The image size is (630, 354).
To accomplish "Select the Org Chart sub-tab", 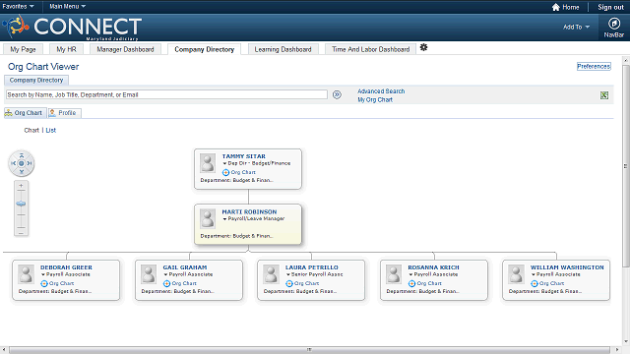I will (26, 113).
